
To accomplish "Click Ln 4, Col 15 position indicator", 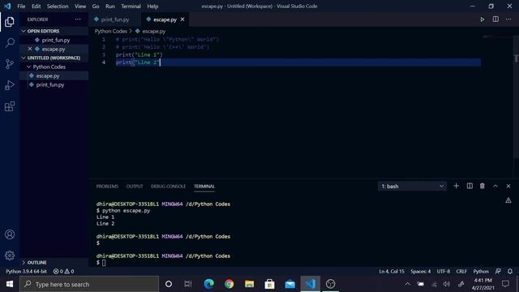I will point(392,271).
